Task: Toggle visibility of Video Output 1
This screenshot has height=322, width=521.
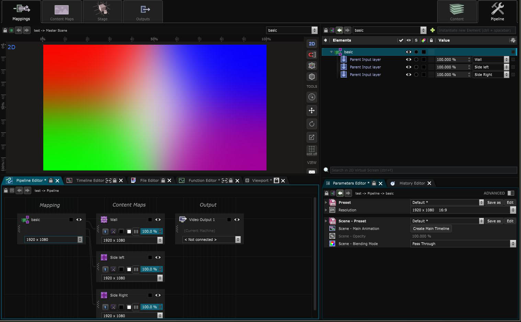Action: click(237, 220)
